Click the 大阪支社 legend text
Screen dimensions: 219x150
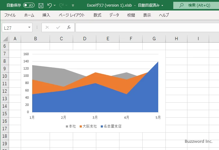(90, 126)
